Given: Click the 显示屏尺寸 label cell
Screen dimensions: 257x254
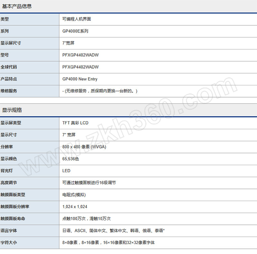Looking at the screenshot, I should (30, 43).
